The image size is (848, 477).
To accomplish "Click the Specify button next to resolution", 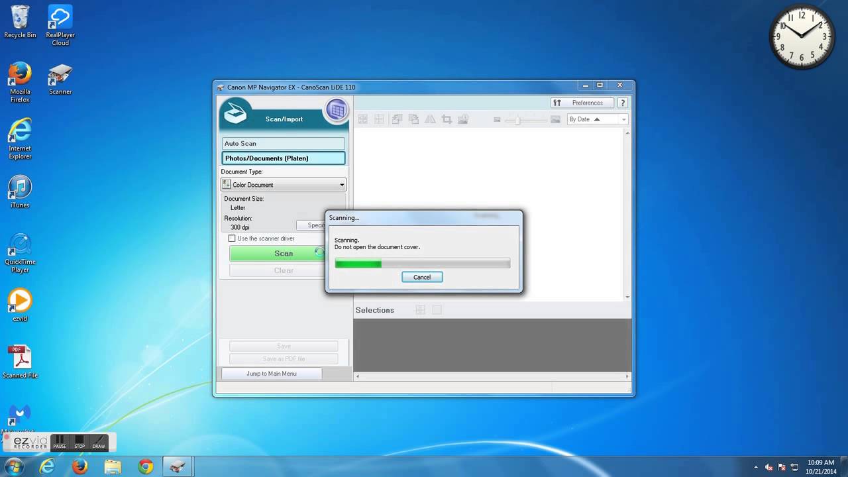I will [311, 225].
